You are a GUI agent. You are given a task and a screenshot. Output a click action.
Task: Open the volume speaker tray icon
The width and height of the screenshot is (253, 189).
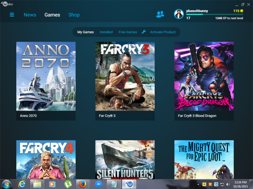[228, 184]
